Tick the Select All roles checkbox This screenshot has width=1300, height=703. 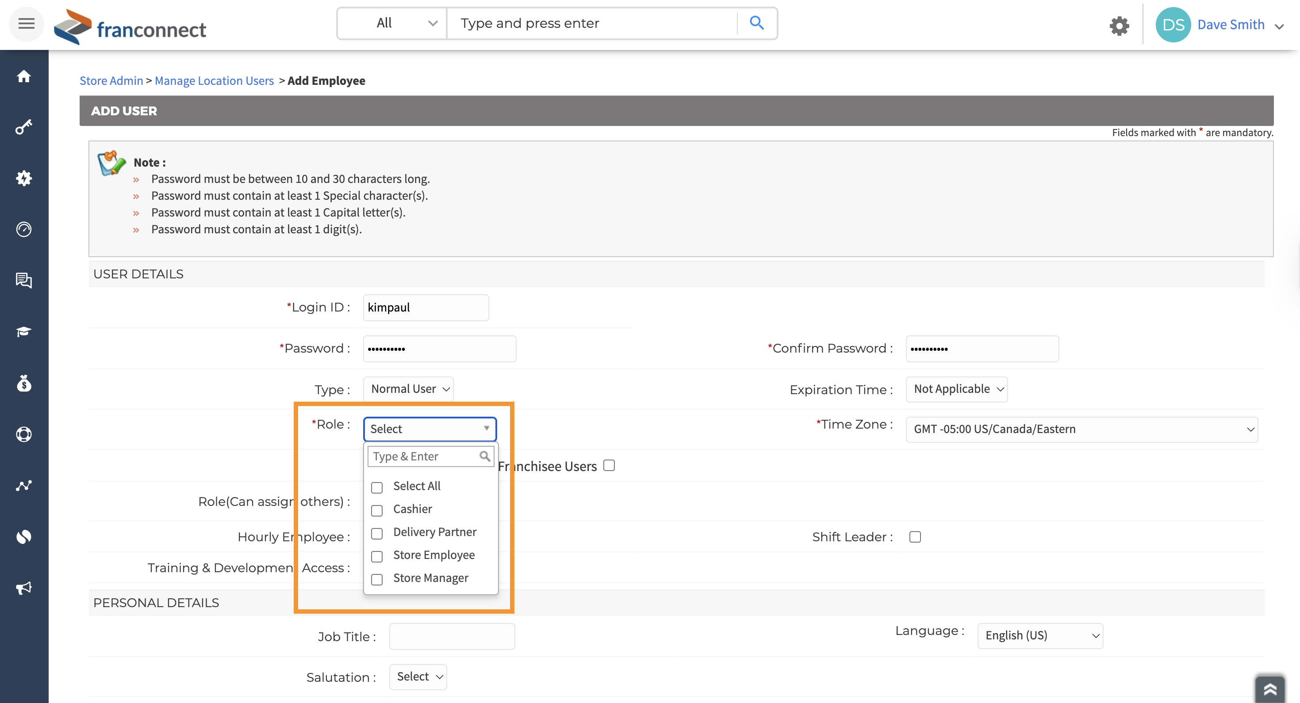(376, 487)
